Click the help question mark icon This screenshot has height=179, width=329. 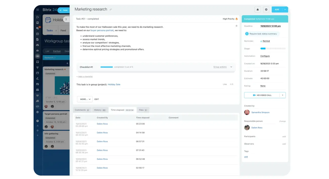coord(37,121)
